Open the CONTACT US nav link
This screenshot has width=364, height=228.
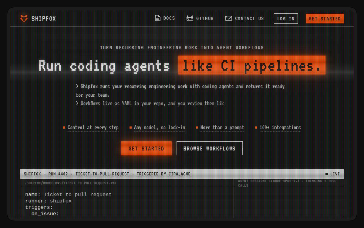(x=249, y=19)
